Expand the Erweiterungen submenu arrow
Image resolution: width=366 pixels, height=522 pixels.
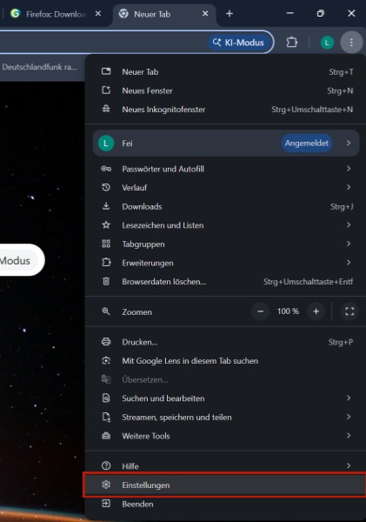[x=349, y=263]
